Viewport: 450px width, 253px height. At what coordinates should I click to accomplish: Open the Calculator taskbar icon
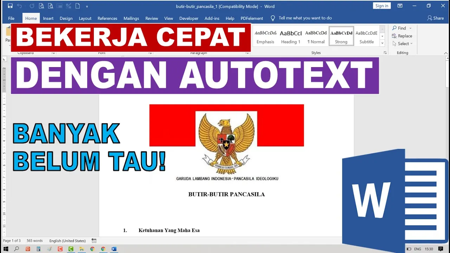point(39,249)
